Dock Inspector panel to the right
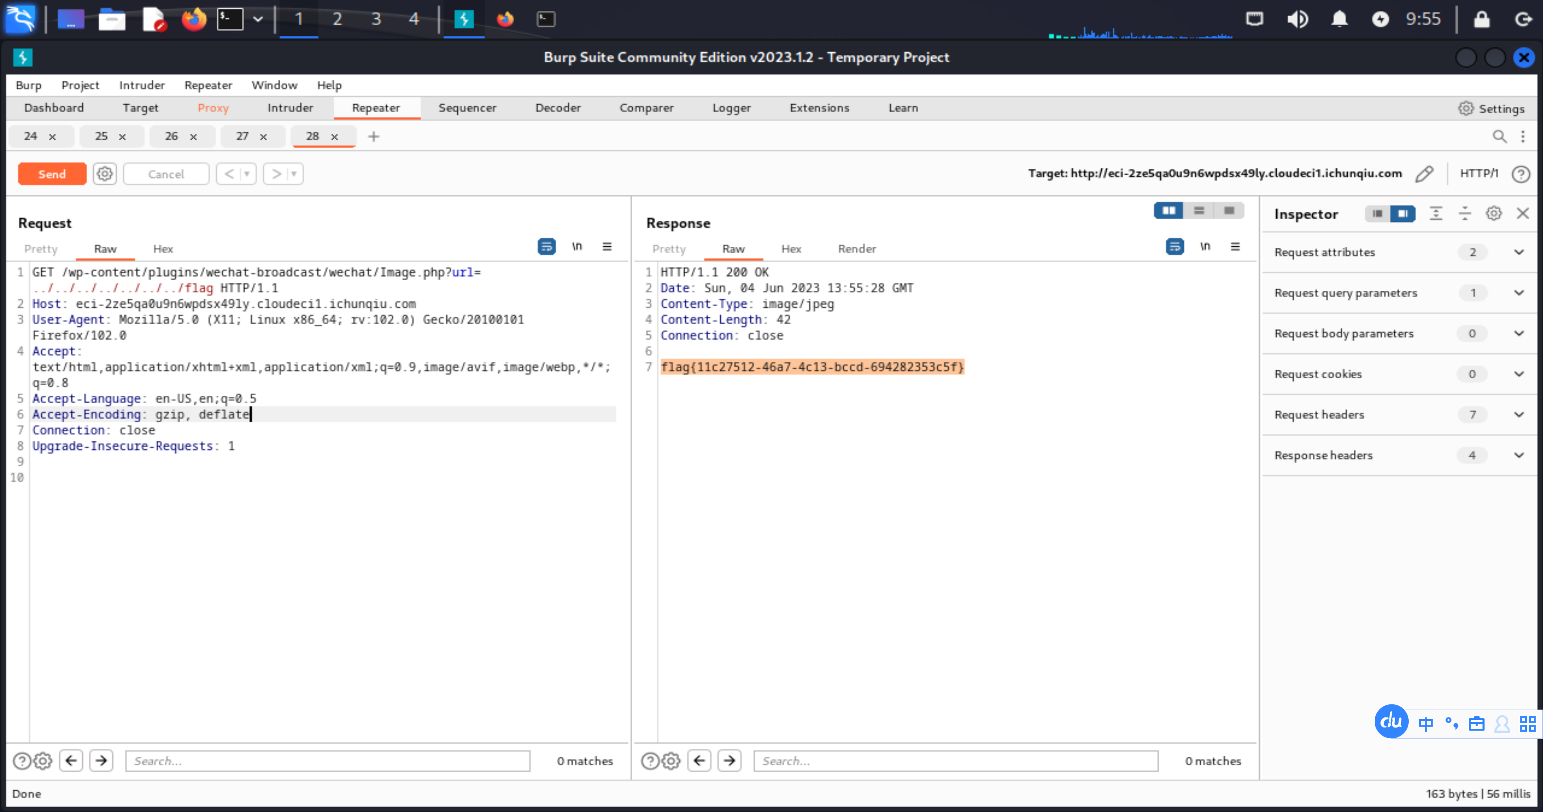 coord(1403,213)
